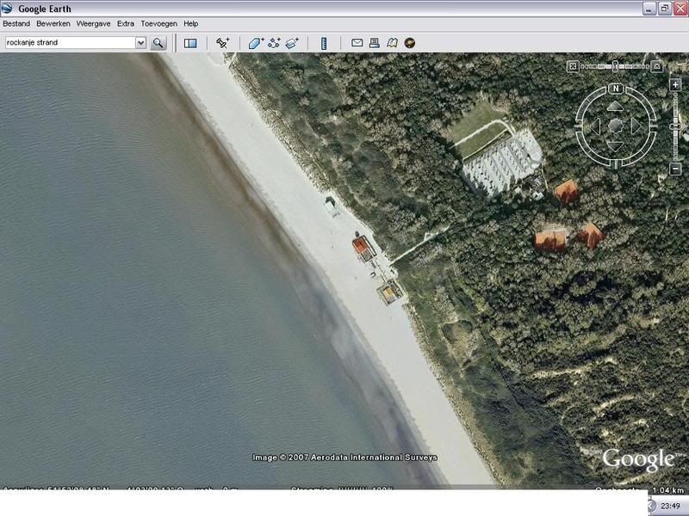Click the print icon

[x=375, y=42]
